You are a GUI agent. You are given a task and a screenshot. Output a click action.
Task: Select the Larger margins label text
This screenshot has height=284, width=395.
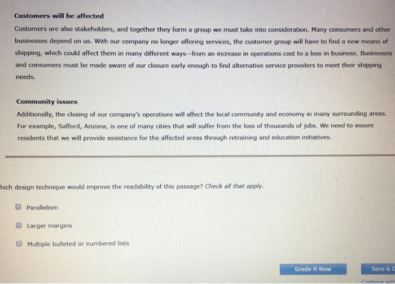pos(50,226)
